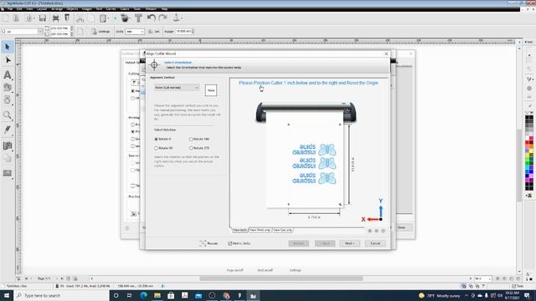This screenshot has height=301, width=536.
Task: Click the Cancel button in wizard
Action: pyautogui.click(x=375, y=243)
